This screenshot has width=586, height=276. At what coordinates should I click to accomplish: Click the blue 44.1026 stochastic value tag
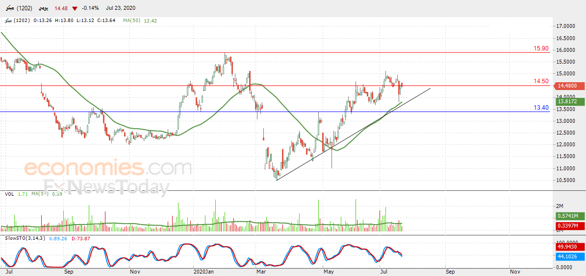[x=567, y=256]
